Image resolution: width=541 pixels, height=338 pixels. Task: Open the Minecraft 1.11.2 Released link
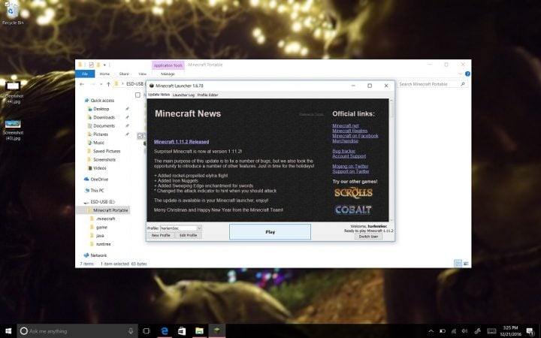[x=182, y=142]
